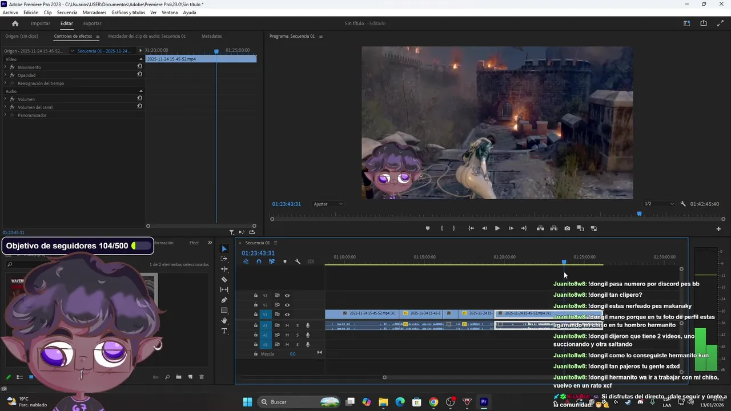
Task: Select the Hand tool
Action: coord(224,321)
